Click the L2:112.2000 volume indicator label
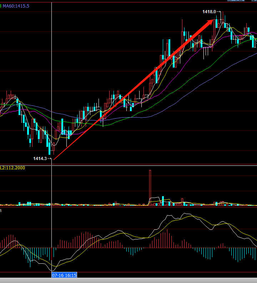257x283 pixels. (12, 168)
